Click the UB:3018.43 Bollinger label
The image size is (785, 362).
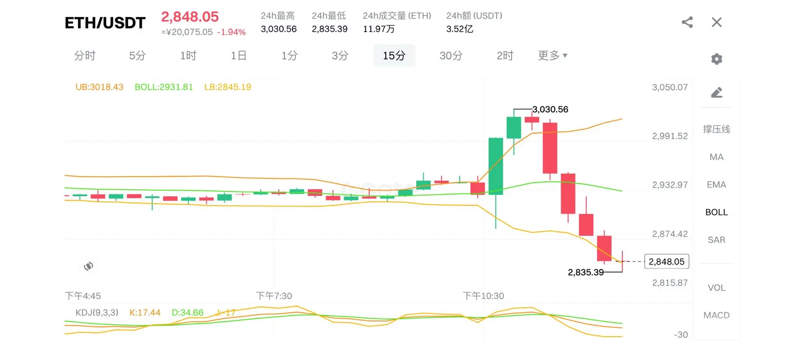pyautogui.click(x=99, y=87)
